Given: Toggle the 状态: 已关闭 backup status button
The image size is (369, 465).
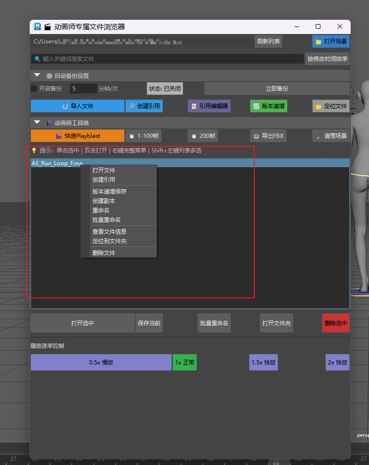Looking at the screenshot, I should point(165,88).
